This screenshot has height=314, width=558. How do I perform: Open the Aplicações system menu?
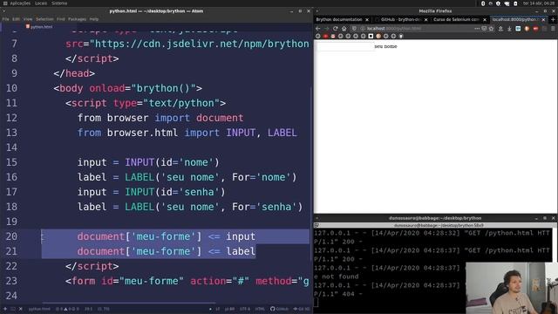(20, 3)
